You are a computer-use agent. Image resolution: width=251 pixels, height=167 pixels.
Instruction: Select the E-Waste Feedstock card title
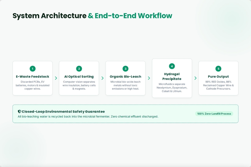tap(32, 77)
